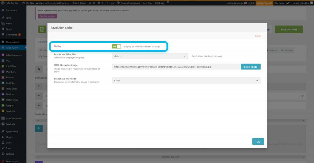Click the teal text element icon
This screenshot has width=314, height=163.
click(39, 128)
